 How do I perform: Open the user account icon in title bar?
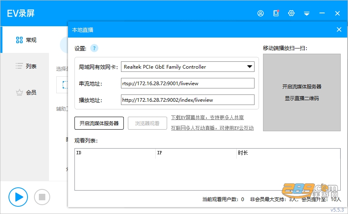click(x=261, y=13)
